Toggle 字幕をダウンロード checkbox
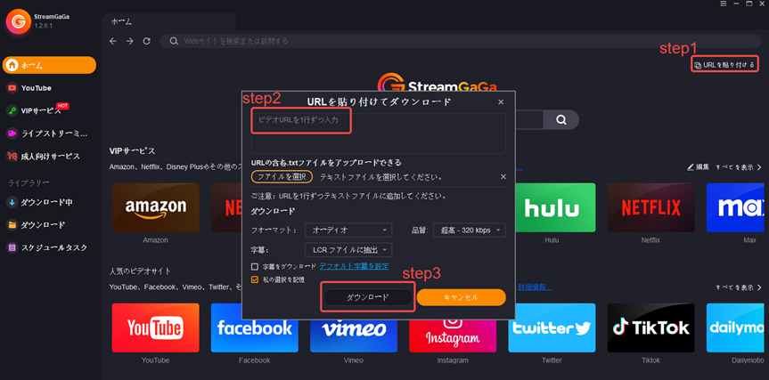 pyautogui.click(x=255, y=267)
